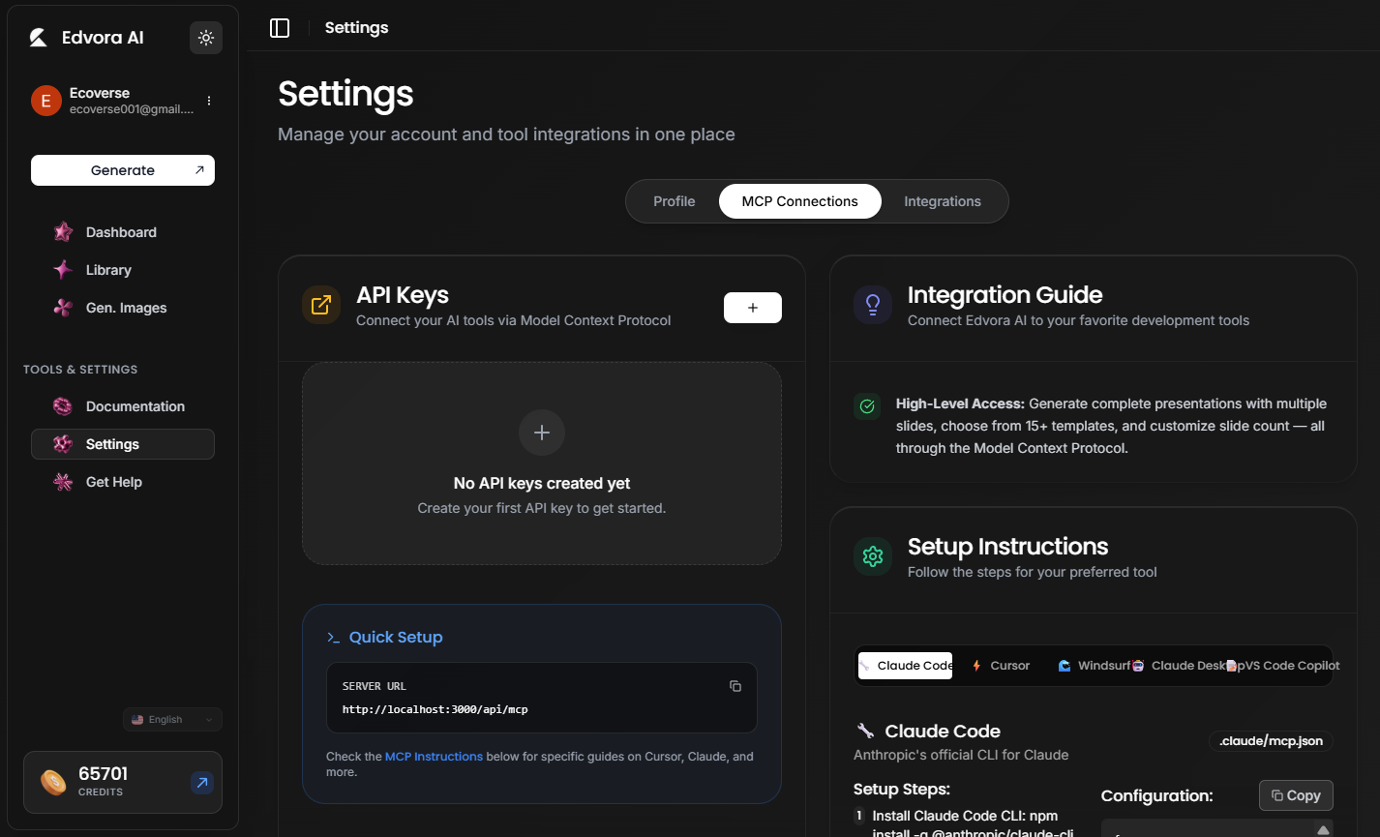The width and height of the screenshot is (1380, 837).
Task: Click the High-Level Access green check icon
Action: point(867,406)
